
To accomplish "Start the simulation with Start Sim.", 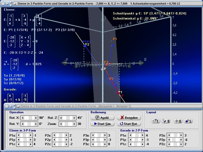I will pos(103,124).
